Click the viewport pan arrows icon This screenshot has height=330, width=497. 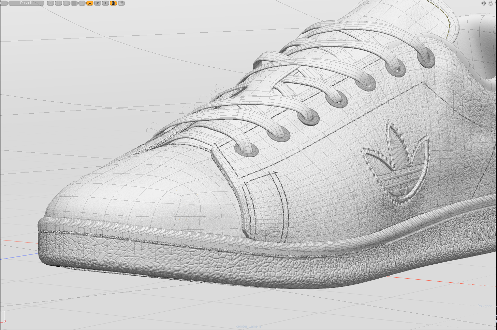tap(484, 3)
